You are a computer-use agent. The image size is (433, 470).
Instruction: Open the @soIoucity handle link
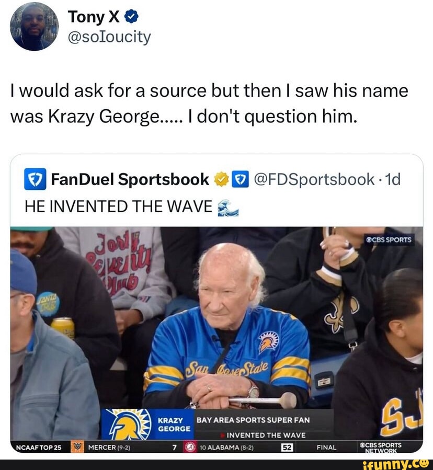tap(109, 37)
